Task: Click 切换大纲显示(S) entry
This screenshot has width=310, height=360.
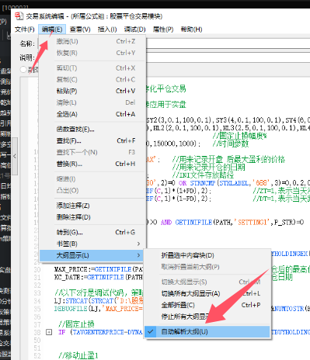Action: pos(207,282)
